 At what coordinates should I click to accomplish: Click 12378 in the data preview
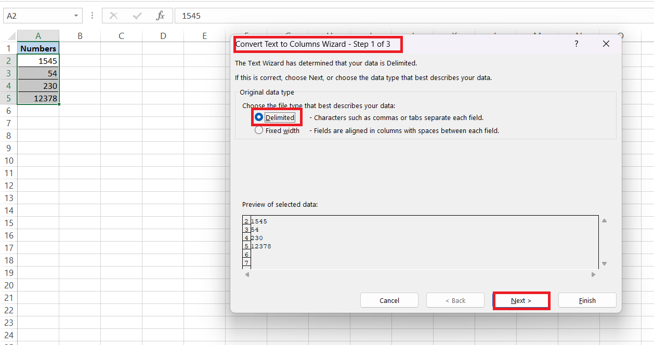click(x=261, y=246)
